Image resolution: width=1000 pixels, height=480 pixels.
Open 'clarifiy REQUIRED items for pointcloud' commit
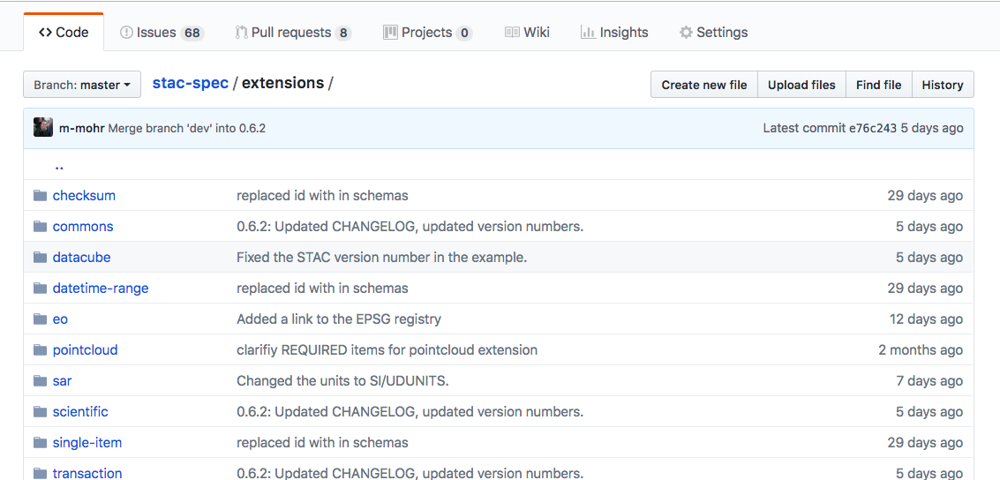[387, 350]
